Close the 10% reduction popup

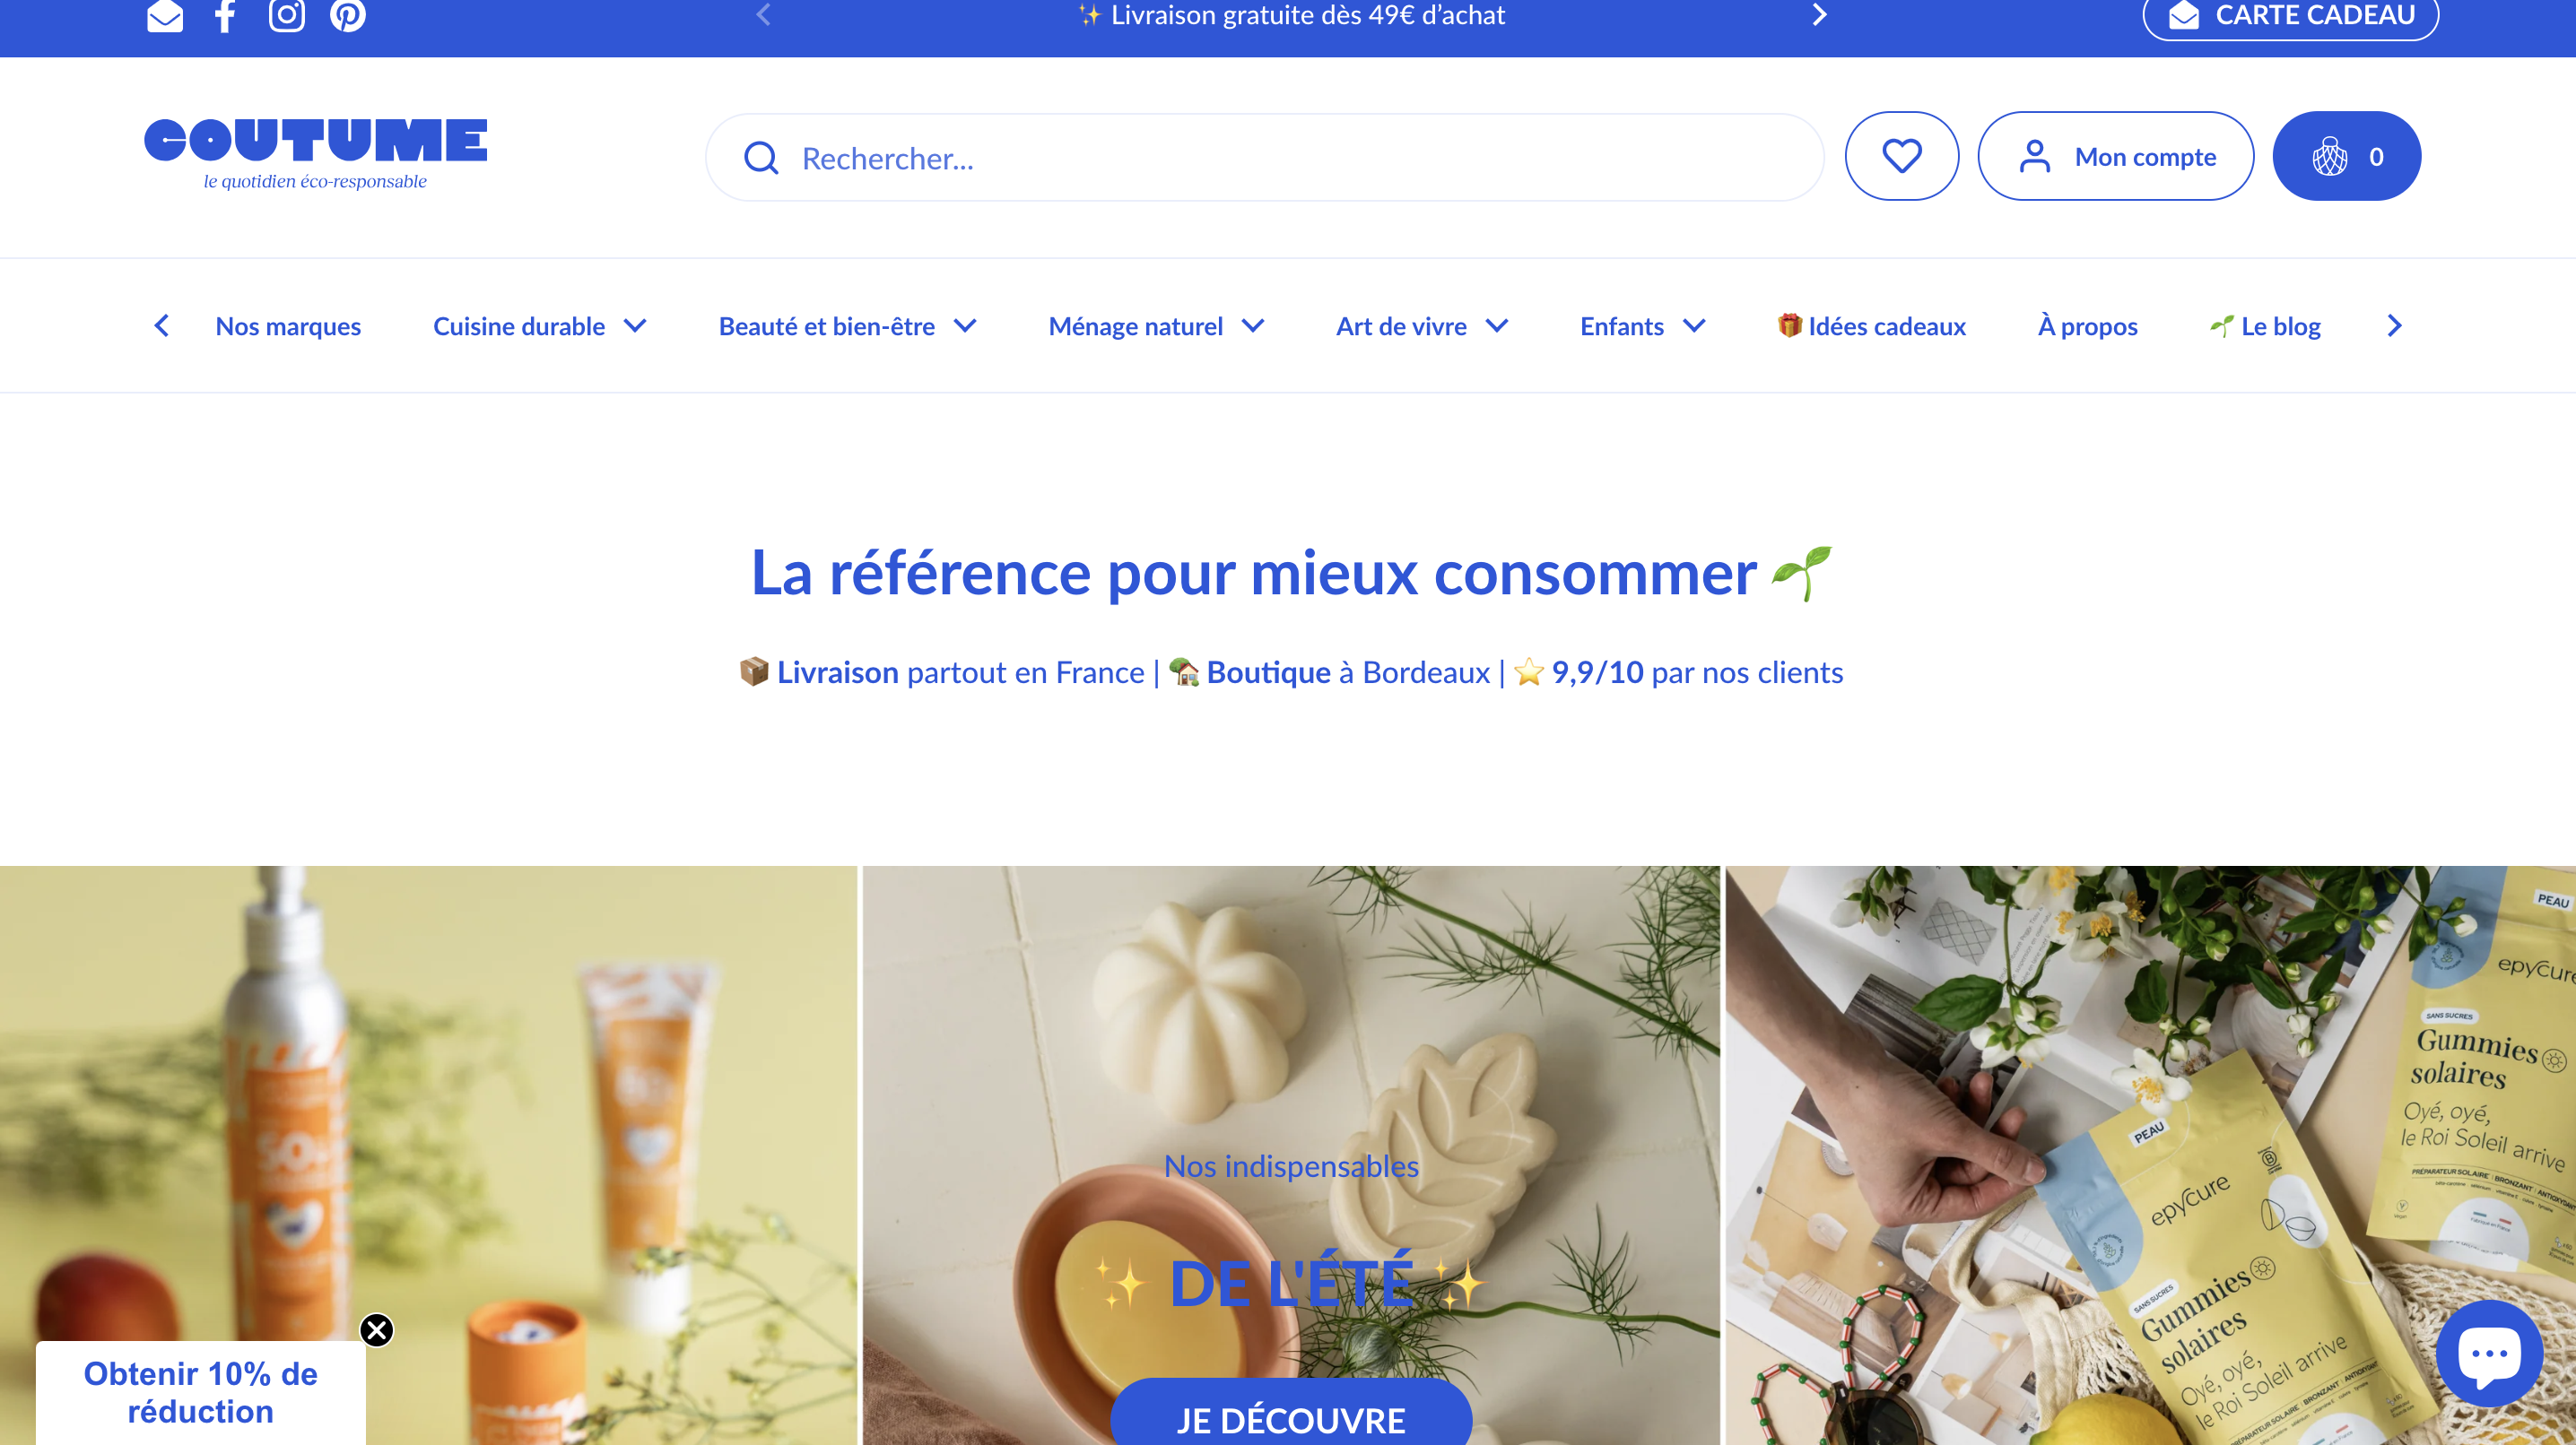[x=377, y=1330]
